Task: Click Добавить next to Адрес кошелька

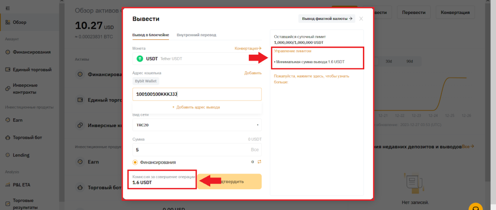Action: 253,73
